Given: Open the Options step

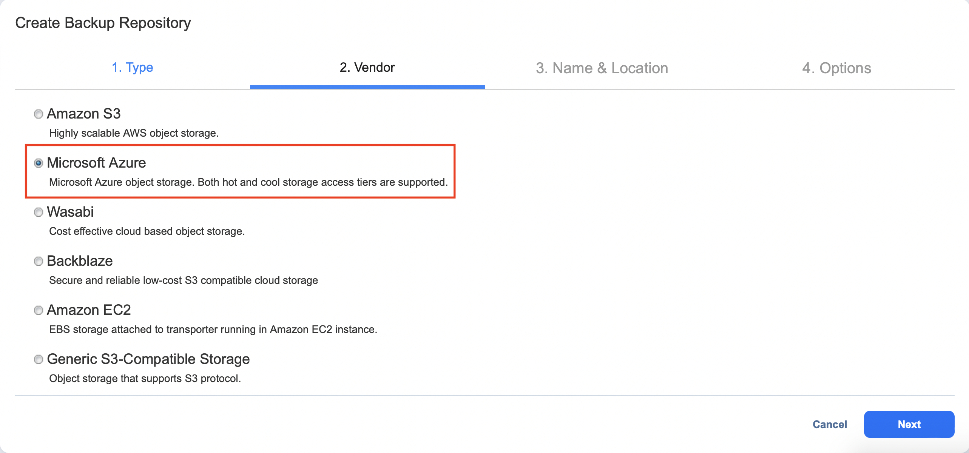Looking at the screenshot, I should 838,68.
